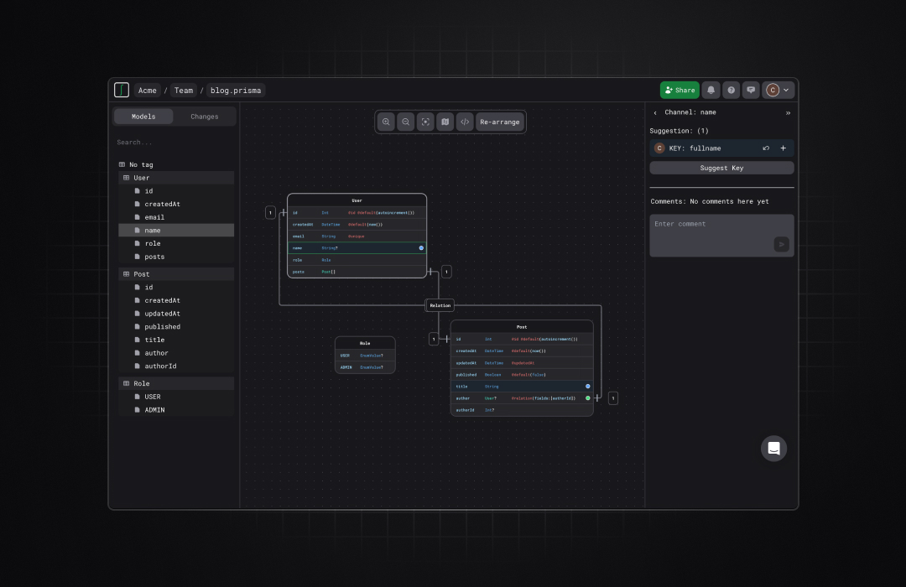The width and height of the screenshot is (906, 587).
Task: Switch to the Models tab
Action: (143, 117)
